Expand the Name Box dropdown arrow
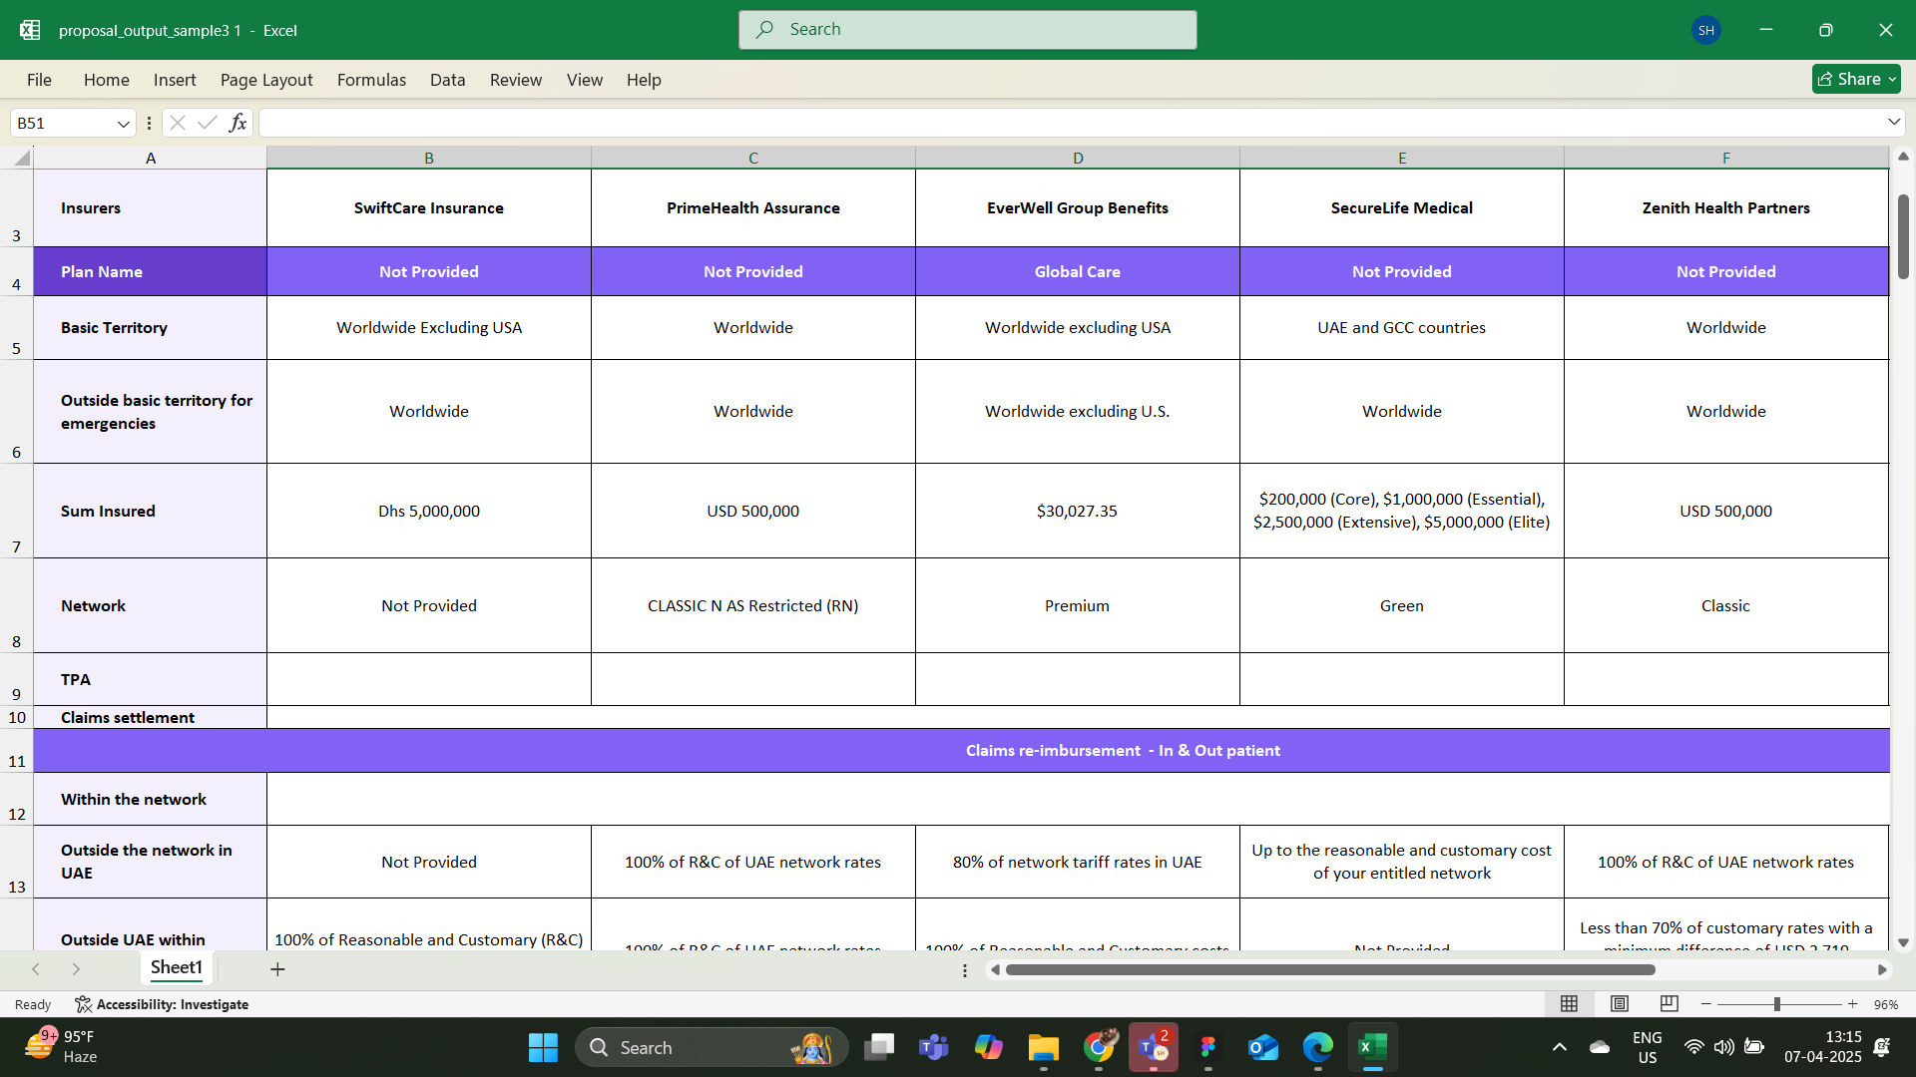This screenshot has width=1916, height=1077. [x=123, y=124]
